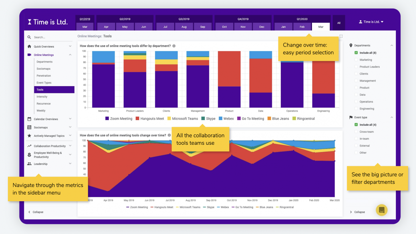
Task: Click info icon beside department chart title
Action: click(174, 46)
